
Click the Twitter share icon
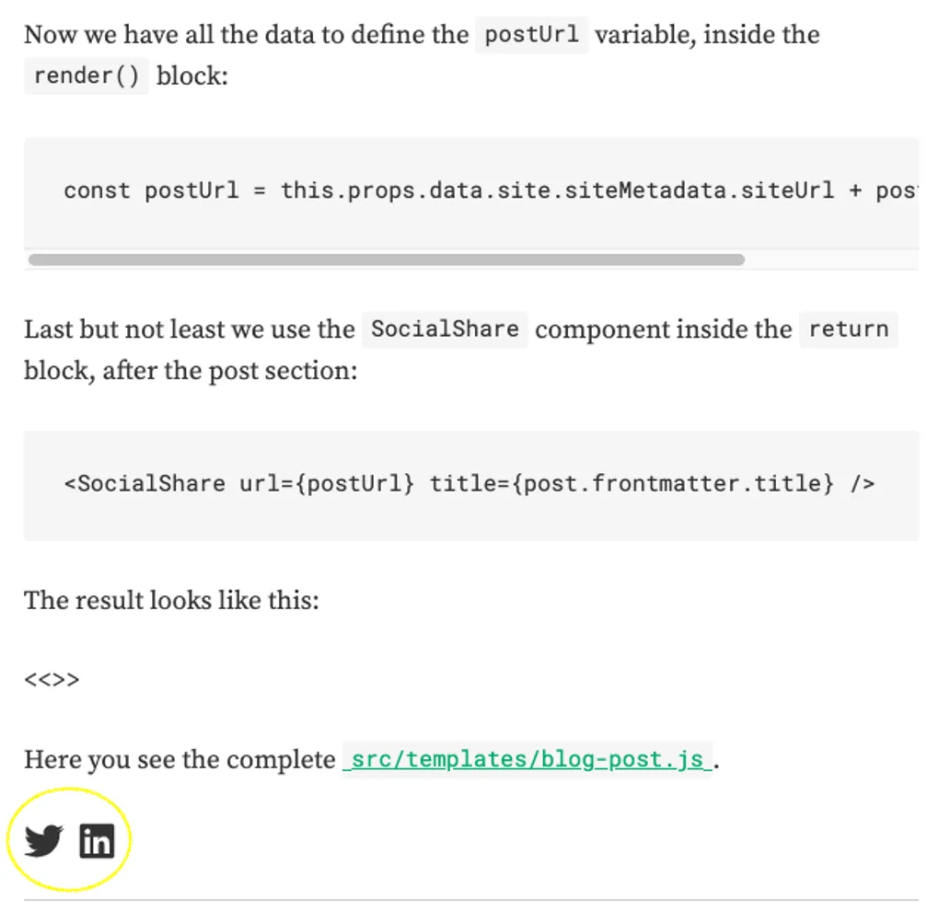pos(43,841)
